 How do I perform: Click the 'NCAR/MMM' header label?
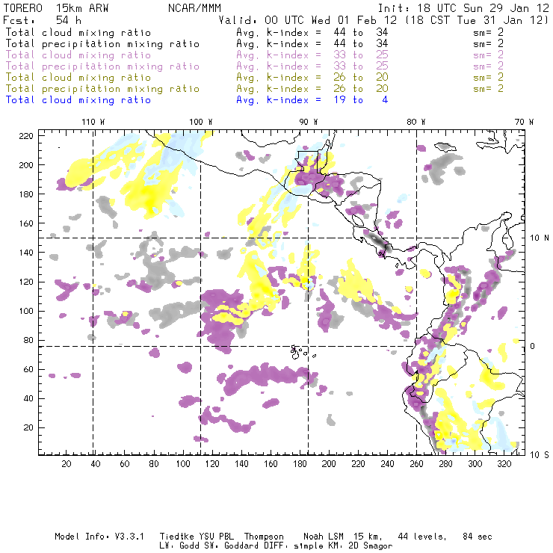pos(194,8)
